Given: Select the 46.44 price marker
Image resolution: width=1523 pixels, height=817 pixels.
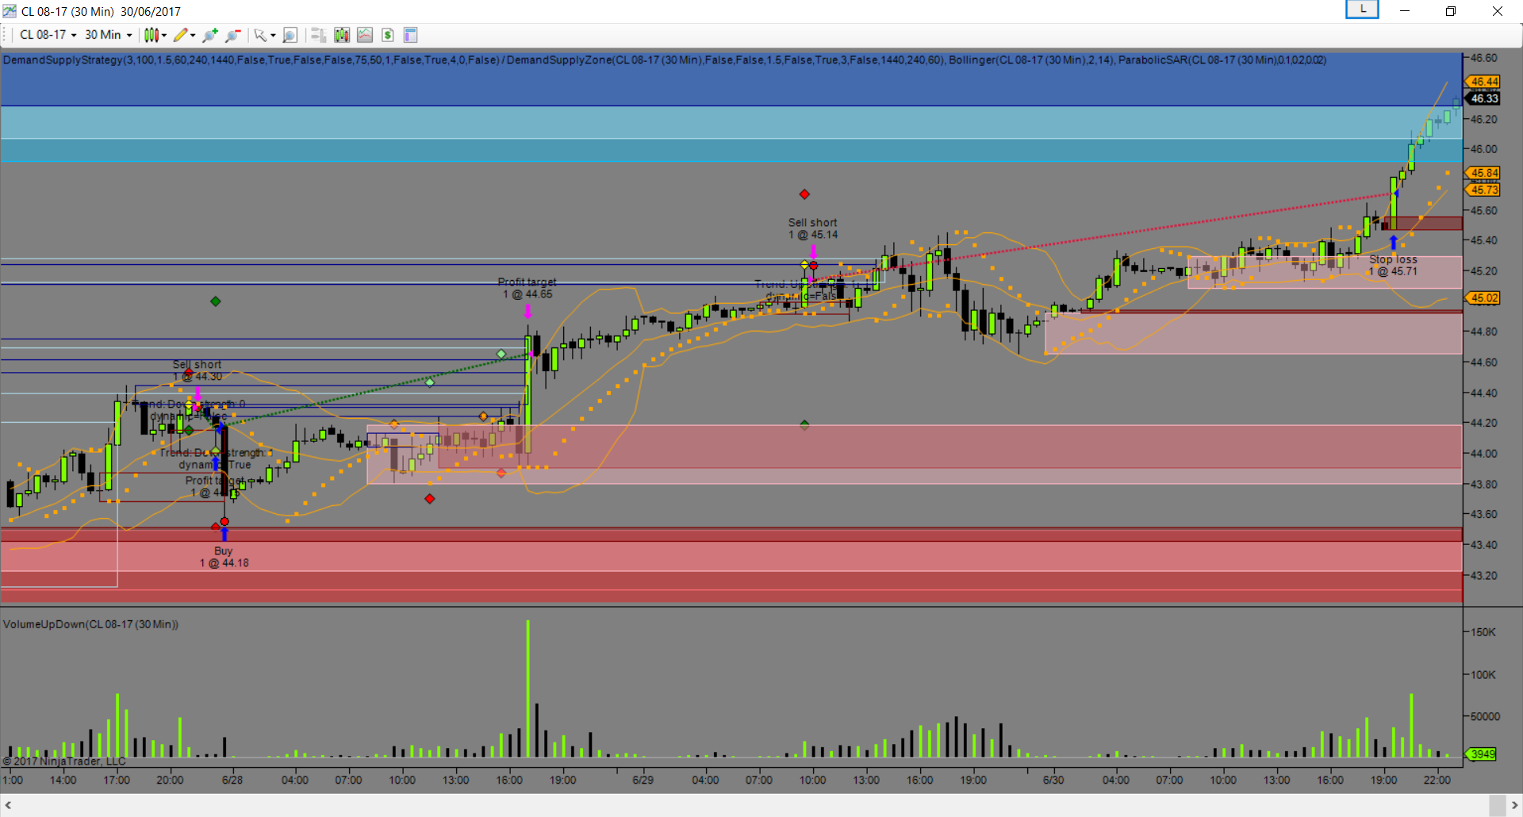Looking at the screenshot, I should (x=1483, y=82).
